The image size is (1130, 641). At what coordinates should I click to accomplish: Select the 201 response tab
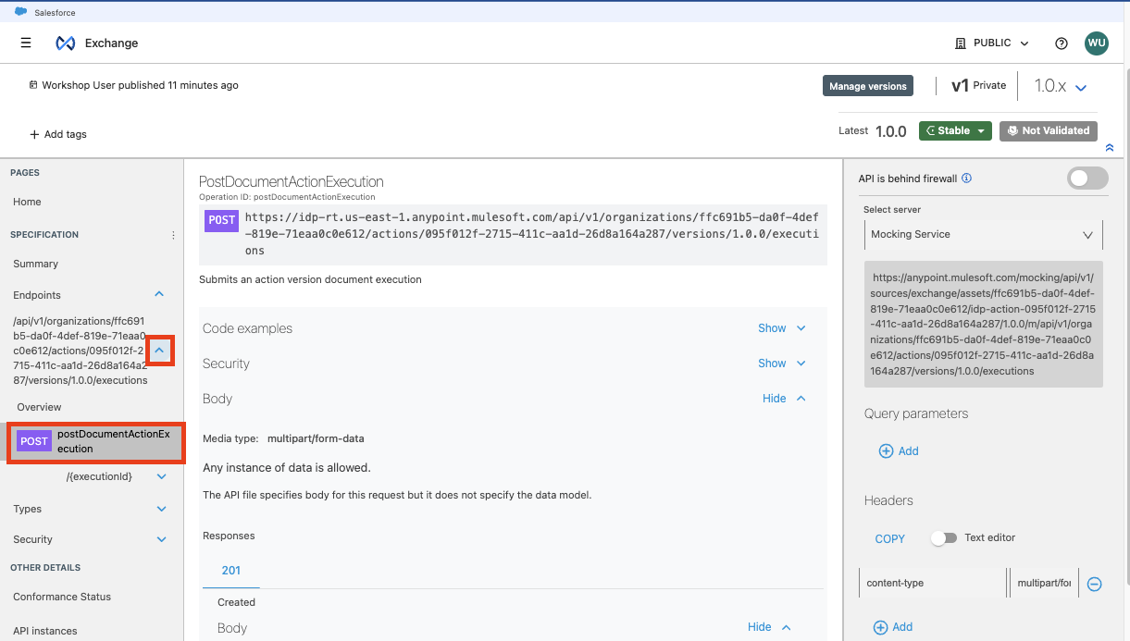(x=231, y=571)
